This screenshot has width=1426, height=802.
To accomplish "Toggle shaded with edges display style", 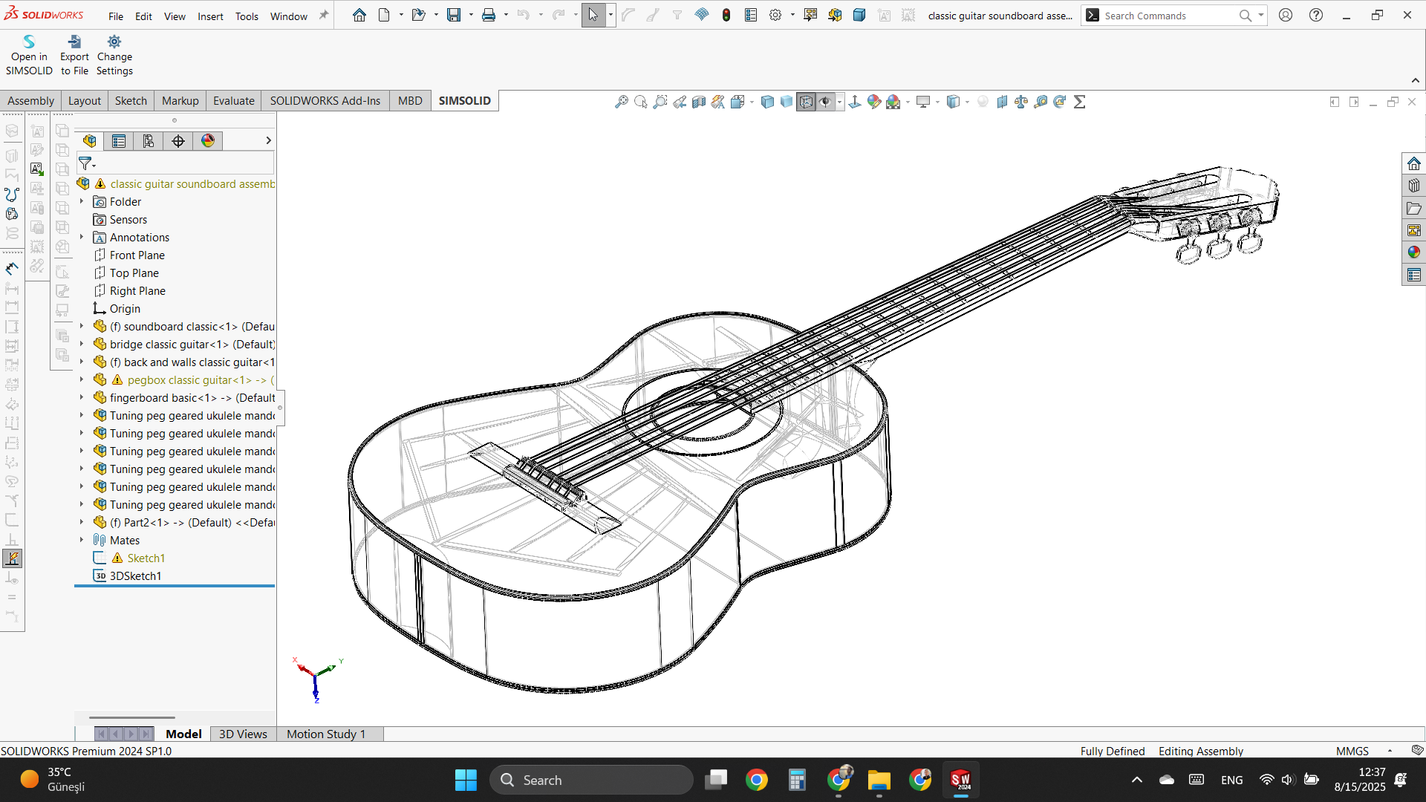I will [x=767, y=102].
